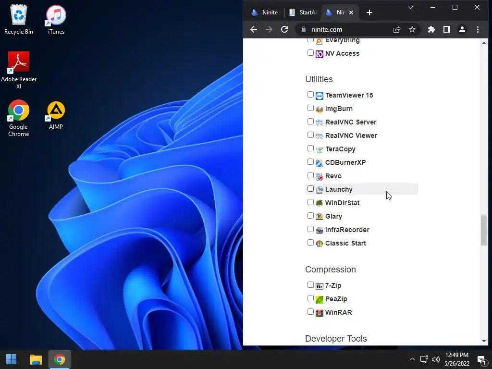The height and width of the screenshot is (369, 492).
Task: Check the WinDirStat checkbox
Action: [310, 202]
